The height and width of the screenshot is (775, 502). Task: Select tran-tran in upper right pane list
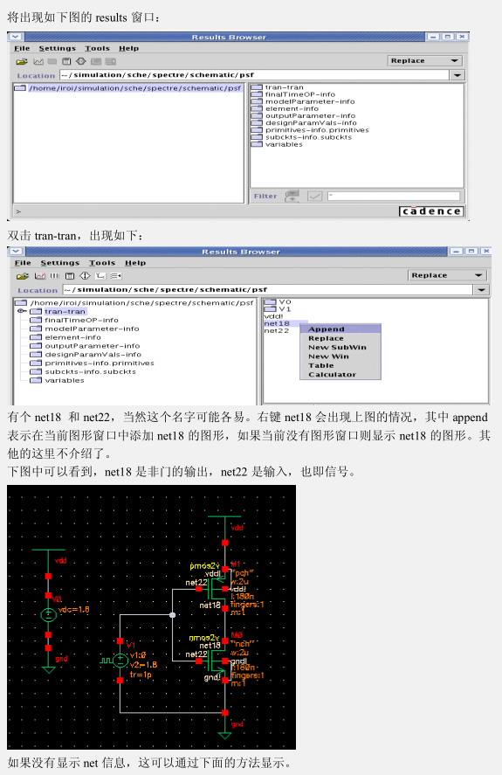coord(284,87)
